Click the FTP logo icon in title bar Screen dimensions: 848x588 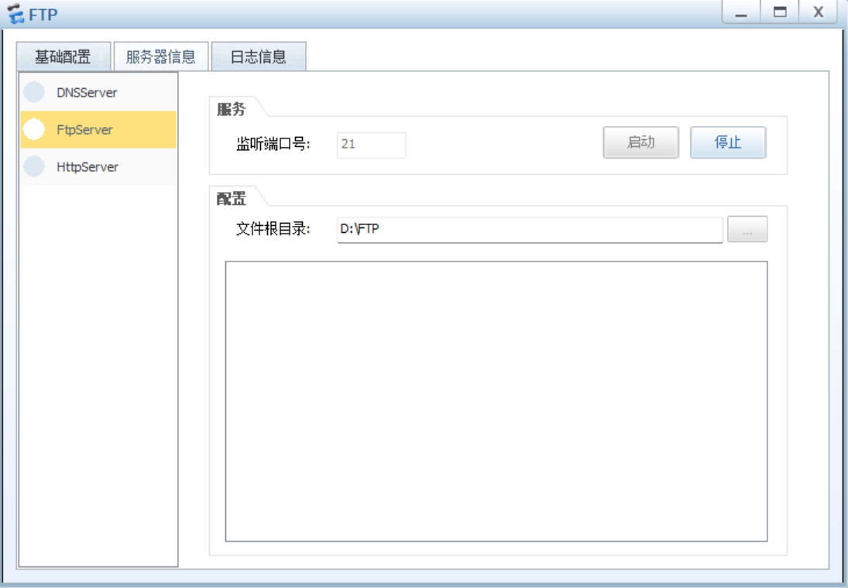(16, 13)
